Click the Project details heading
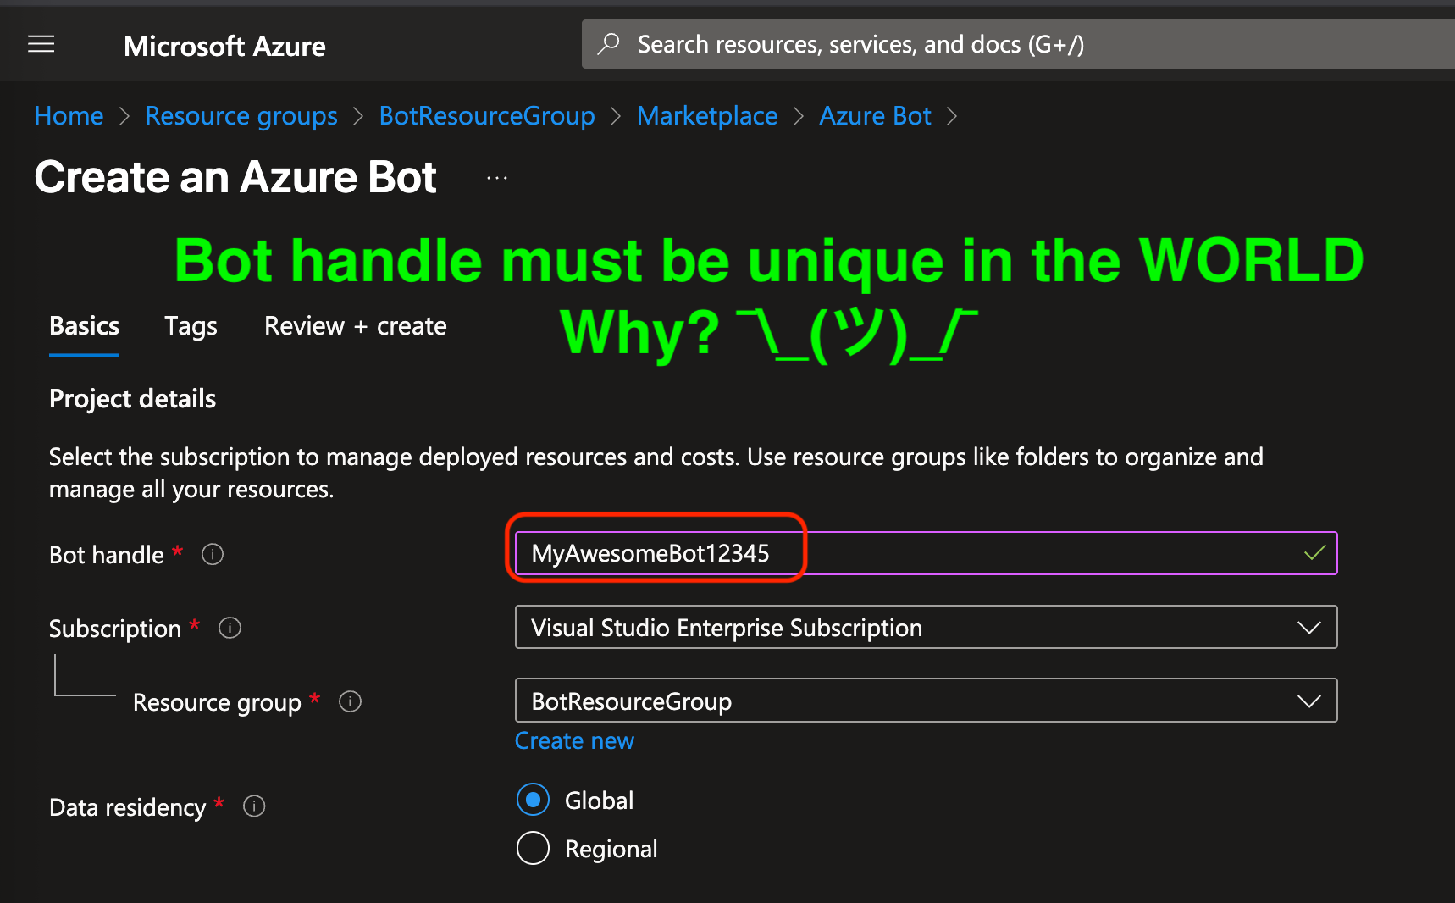The height and width of the screenshot is (903, 1455). point(132,399)
